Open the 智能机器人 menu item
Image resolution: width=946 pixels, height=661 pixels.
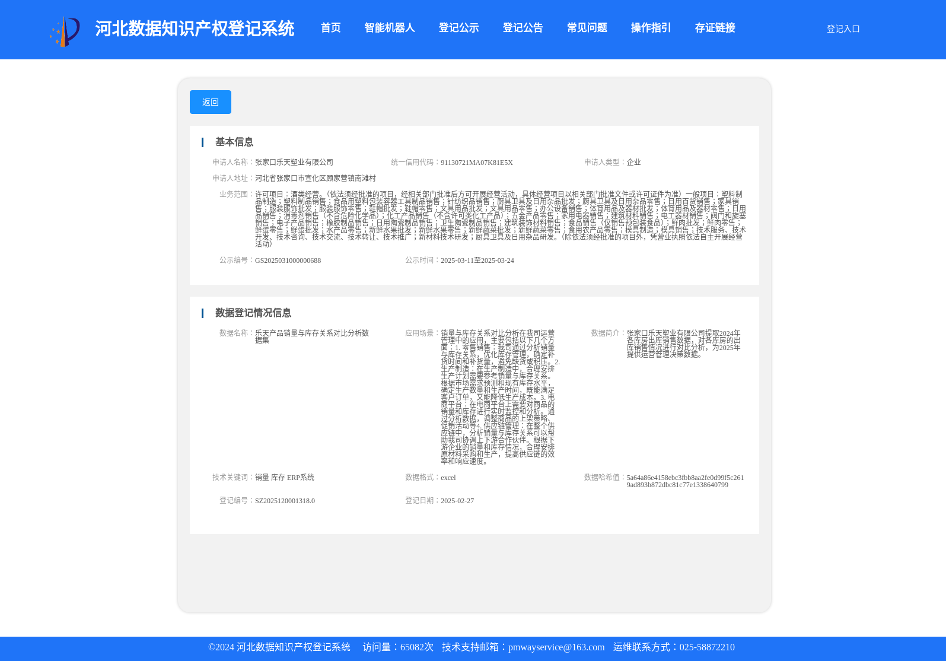click(389, 28)
